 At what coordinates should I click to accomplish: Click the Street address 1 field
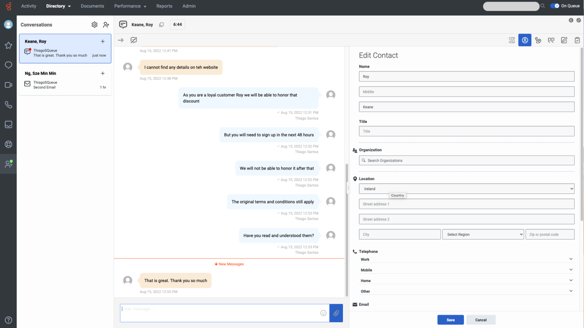[x=466, y=204]
